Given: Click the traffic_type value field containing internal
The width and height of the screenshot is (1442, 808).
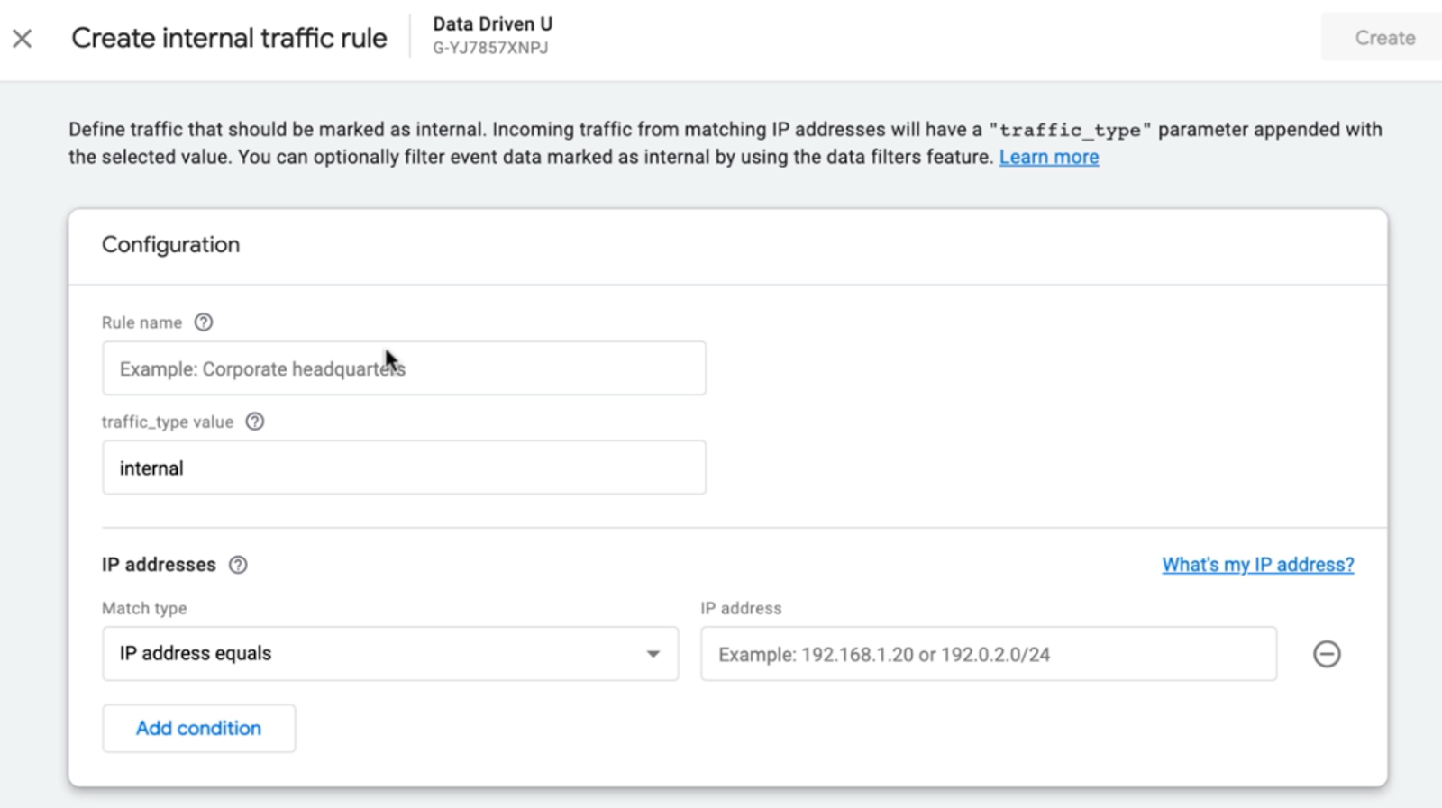Looking at the screenshot, I should point(404,468).
